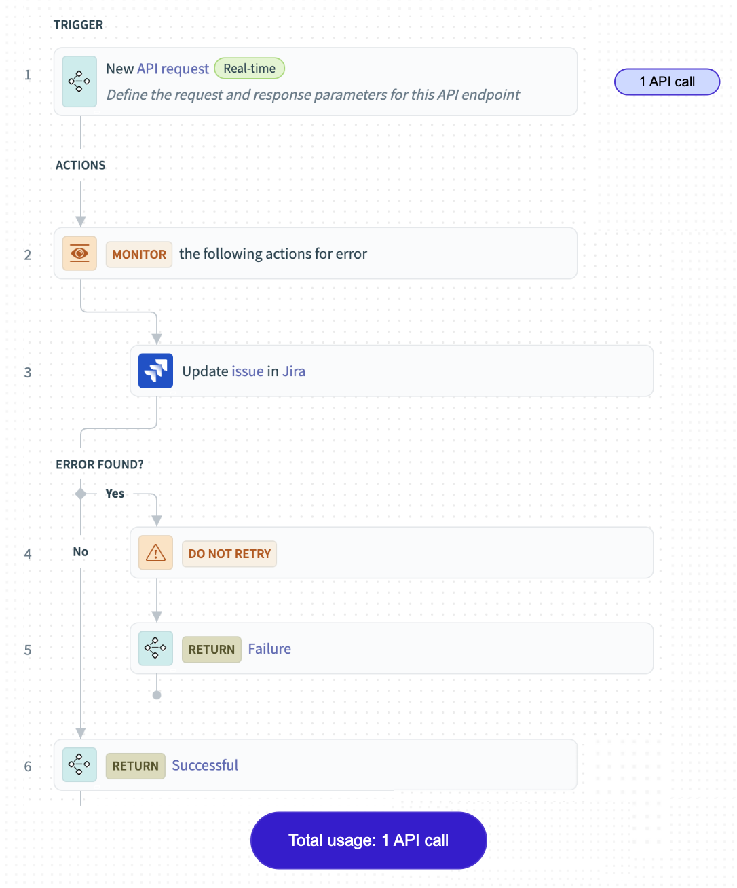This screenshot has height=888, width=737.
Task: Select the Return Successful node icon
Action: click(79, 764)
